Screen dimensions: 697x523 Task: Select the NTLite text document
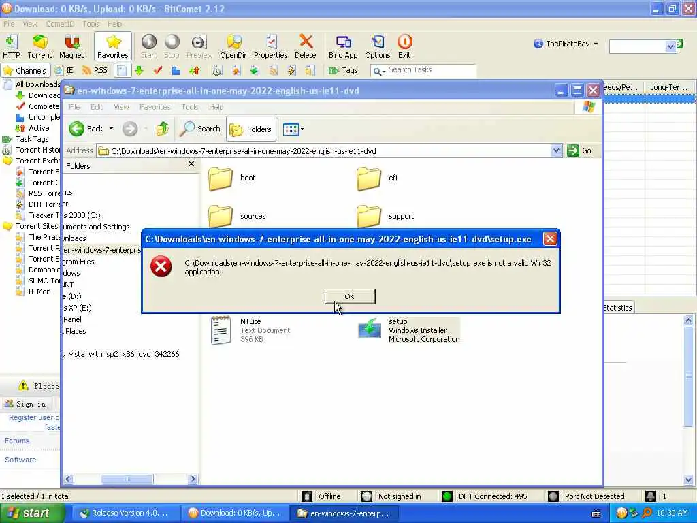tap(251, 330)
